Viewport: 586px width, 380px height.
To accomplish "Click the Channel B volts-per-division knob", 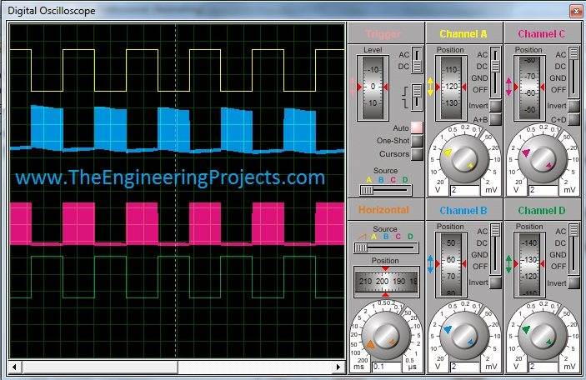I will click(464, 337).
